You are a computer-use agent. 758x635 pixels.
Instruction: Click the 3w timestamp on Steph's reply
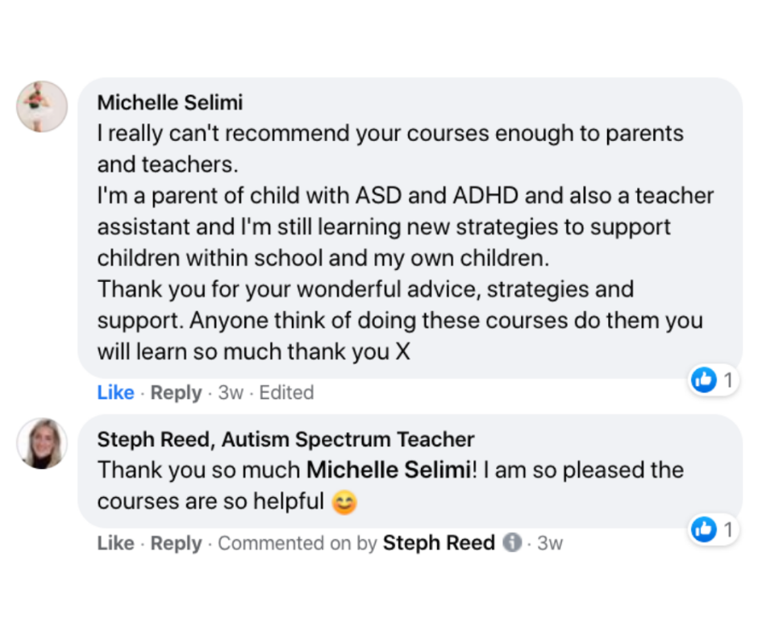click(550, 543)
